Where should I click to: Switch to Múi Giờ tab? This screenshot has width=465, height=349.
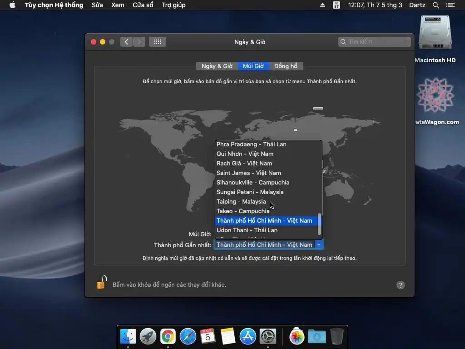coord(253,66)
